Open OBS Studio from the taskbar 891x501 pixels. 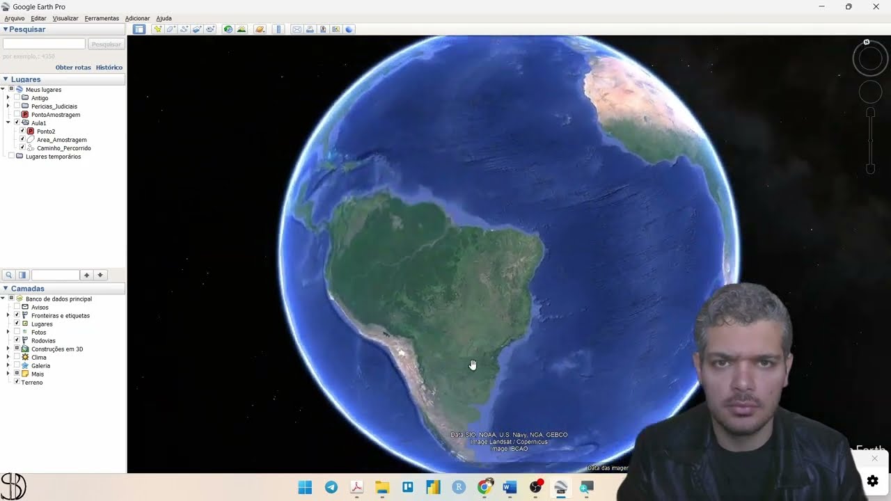(x=536, y=487)
